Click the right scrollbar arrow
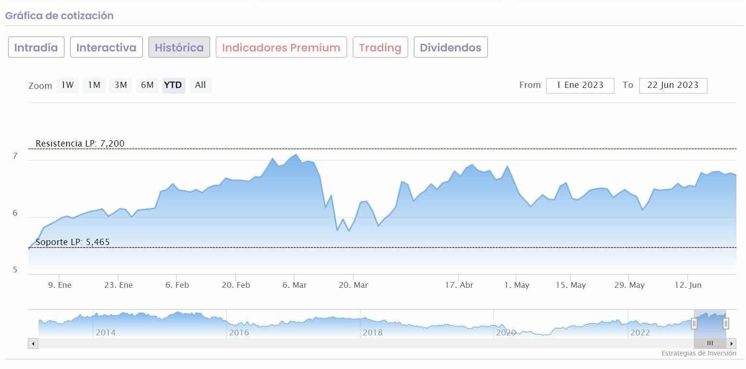The width and height of the screenshot is (746, 369). [x=731, y=344]
